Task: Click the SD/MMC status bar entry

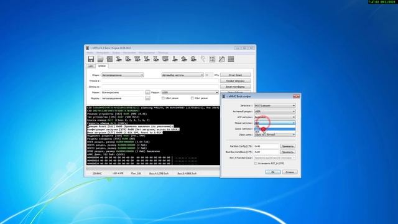Action: 97,174
